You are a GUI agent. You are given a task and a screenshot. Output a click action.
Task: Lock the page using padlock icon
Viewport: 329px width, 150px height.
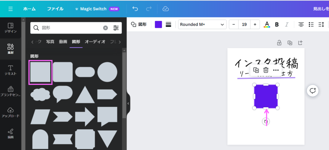point(280,42)
